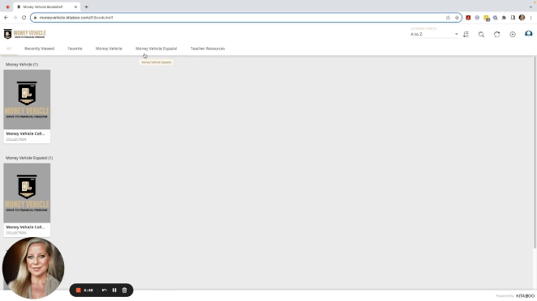Viewport: 537px width, 301px height.
Task: Open the Kitaboo user profile icon
Action: click(x=528, y=34)
